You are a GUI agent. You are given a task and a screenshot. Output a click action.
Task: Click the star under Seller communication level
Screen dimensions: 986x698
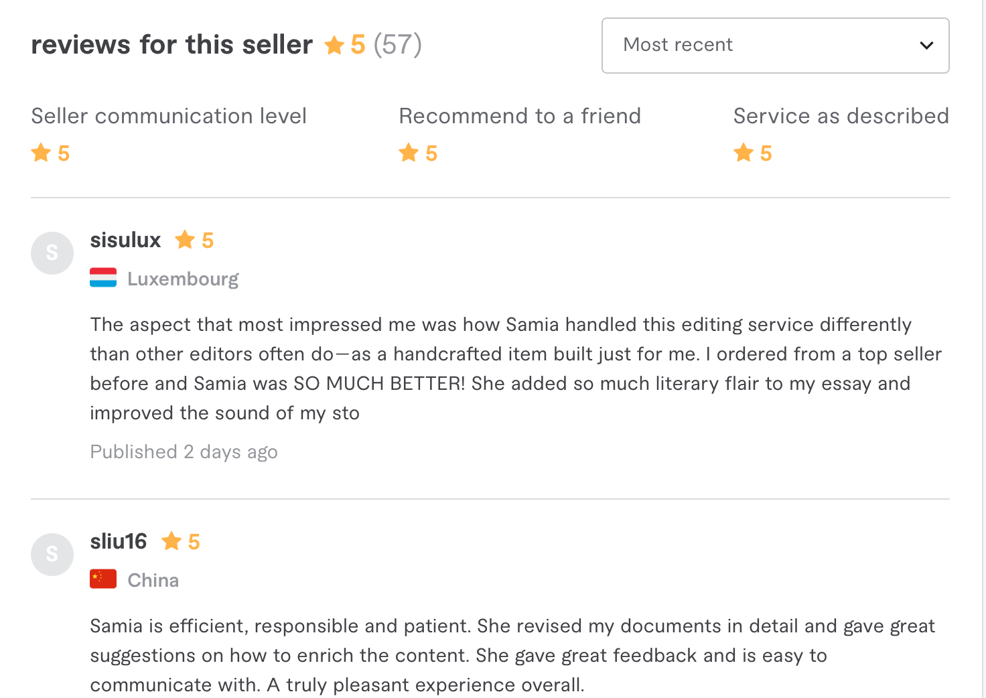(x=41, y=153)
